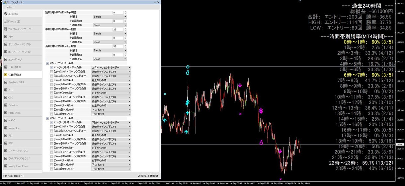Screen dimensions: 405x186
Task: Click the SMA 期間 spinner arrows
Action: [125, 12]
